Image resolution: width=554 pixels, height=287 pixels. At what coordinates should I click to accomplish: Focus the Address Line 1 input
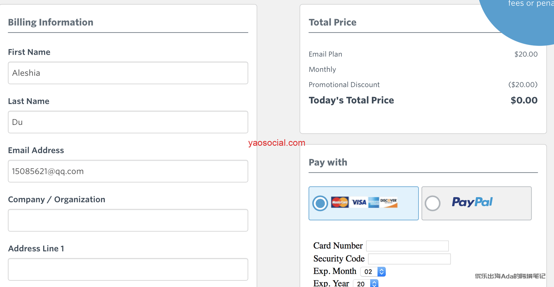(x=128, y=269)
